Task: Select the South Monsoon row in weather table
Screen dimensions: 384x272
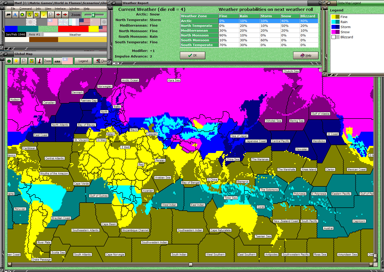Action: click(x=249, y=40)
